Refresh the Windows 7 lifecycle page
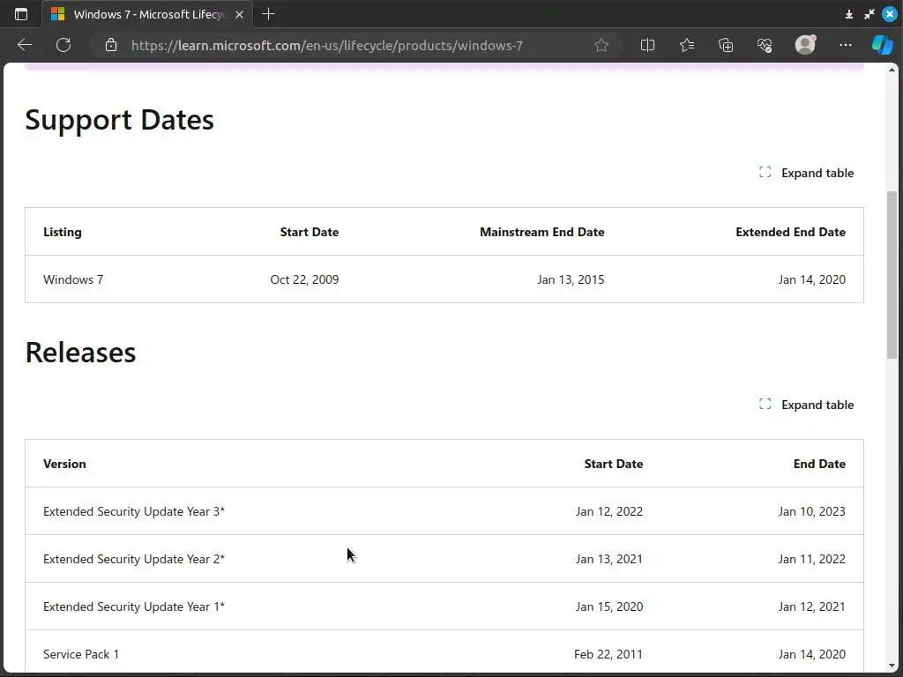This screenshot has width=903, height=677. coord(63,45)
